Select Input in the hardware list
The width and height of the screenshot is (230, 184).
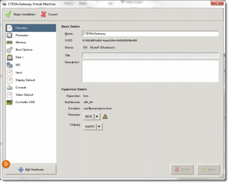coord(31,73)
